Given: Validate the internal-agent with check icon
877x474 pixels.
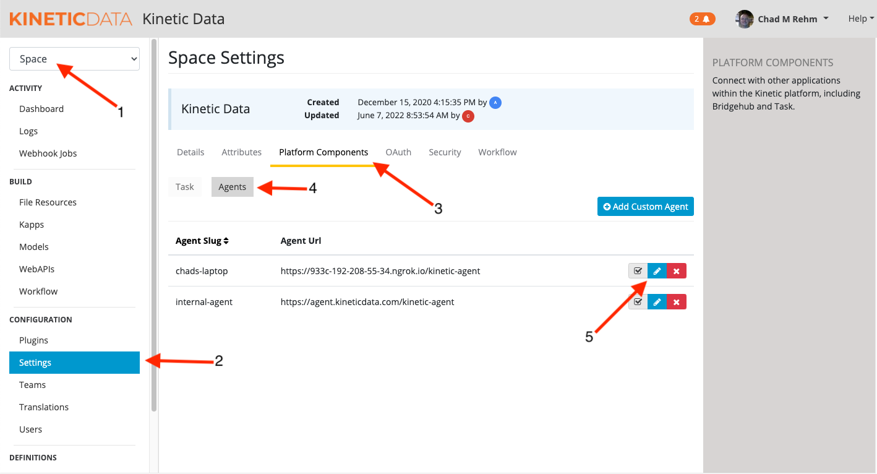Looking at the screenshot, I should [638, 302].
